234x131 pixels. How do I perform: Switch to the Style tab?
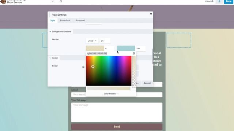53,20
